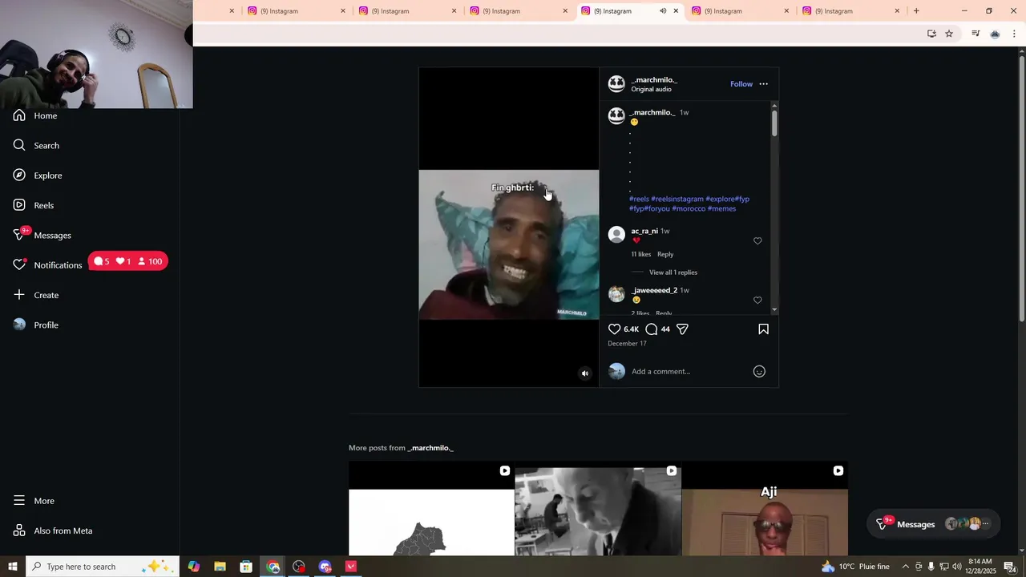Open the #memes hashtag

[x=721, y=209]
